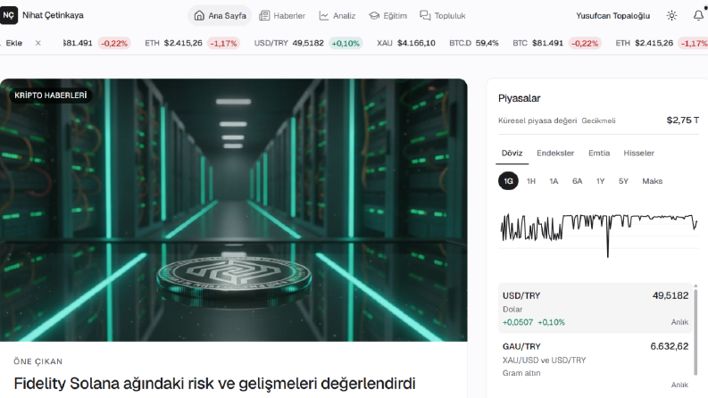Toggle light/dark theme sun icon
Screen dimensions: 708x398
tap(672, 16)
